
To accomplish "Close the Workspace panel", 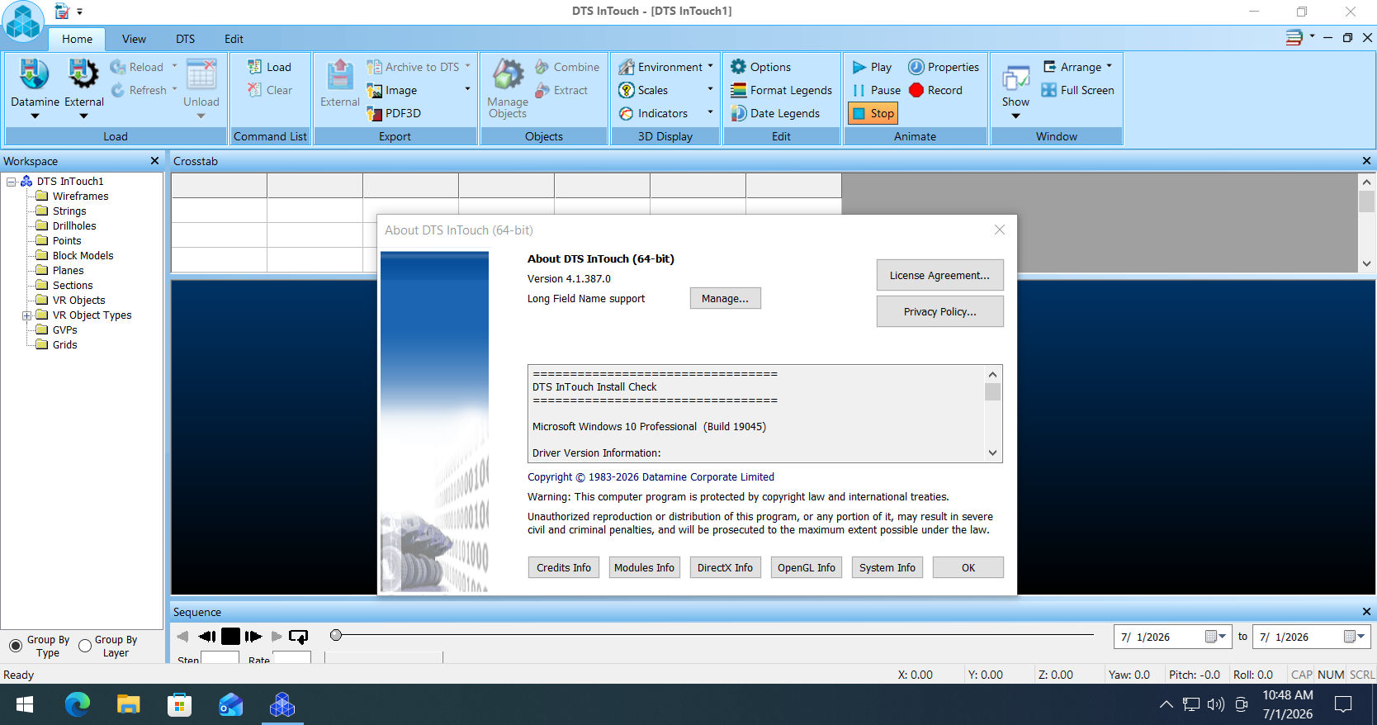I will [154, 161].
